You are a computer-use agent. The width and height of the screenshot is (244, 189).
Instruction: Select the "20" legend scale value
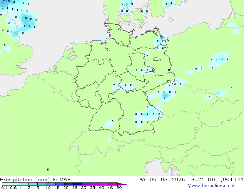pos(66,187)
